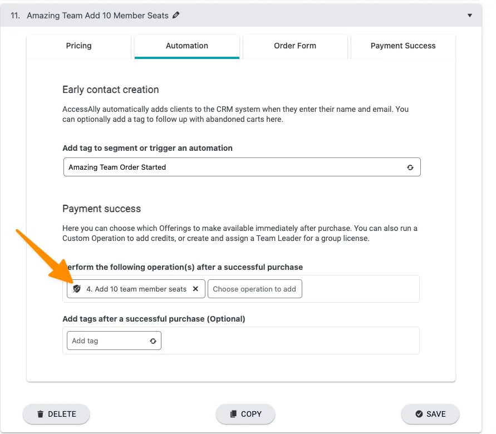Image resolution: width=496 pixels, height=434 pixels.
Task: Open the 'Choose operation to add' selector
Action: tap(254, 289)
